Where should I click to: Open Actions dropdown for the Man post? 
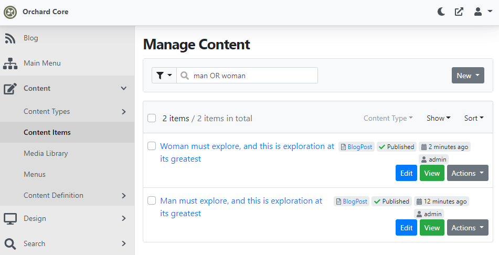pyautogui.click(x=468, y=228)
